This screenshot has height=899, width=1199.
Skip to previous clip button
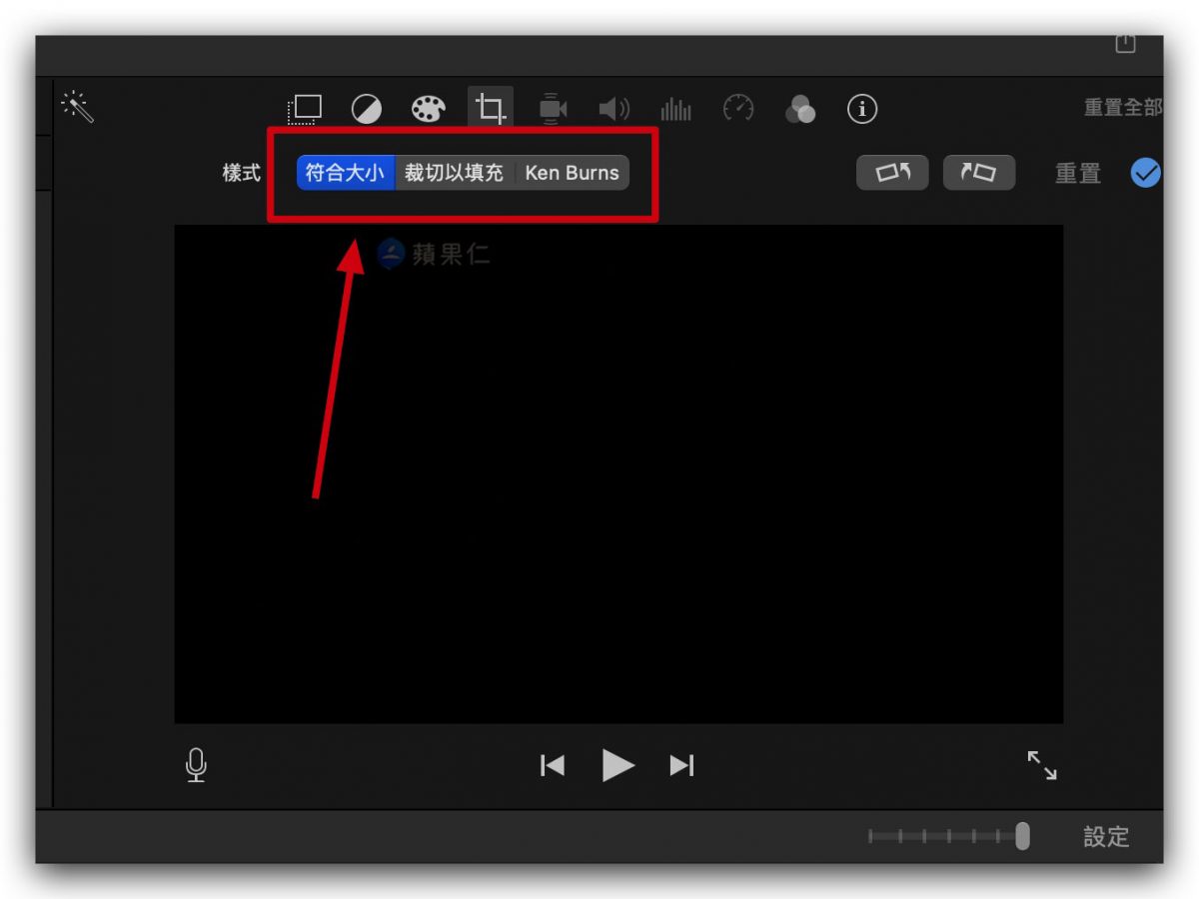coord(553,765)
